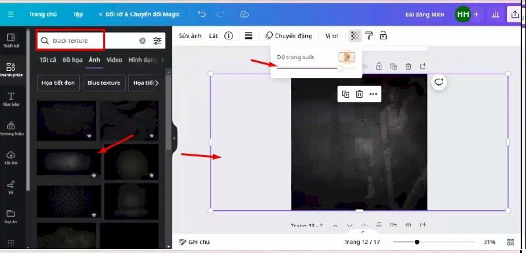Add a new page icon above canvas

[x=423, y=66]
